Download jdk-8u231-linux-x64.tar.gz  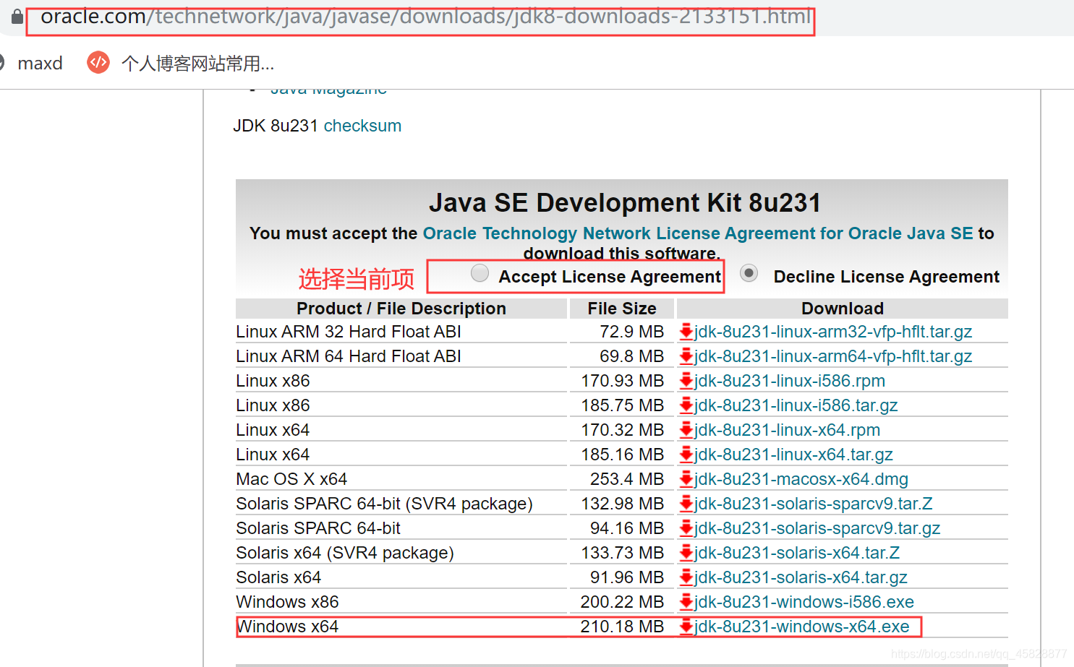pos(794,455)
